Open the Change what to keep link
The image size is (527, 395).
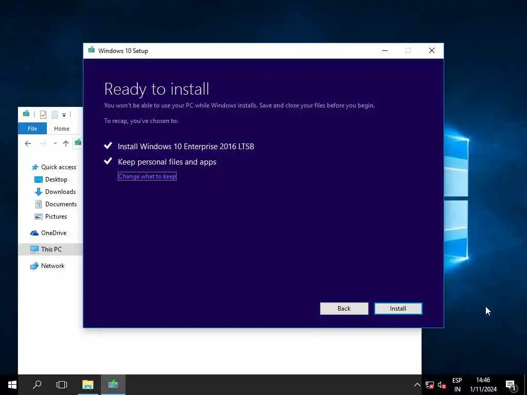tap(147, 176)
